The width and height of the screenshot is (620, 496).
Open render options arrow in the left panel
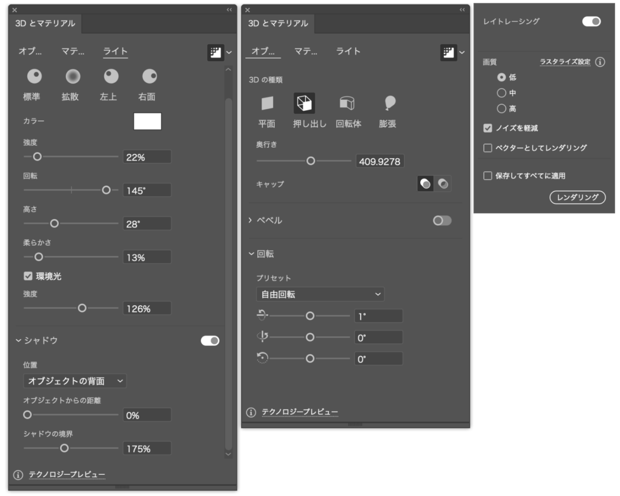pyautogui.click(x=229, y=52)
